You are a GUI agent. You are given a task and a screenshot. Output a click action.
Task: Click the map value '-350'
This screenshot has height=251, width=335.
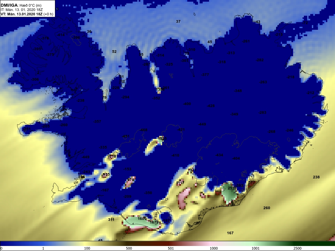click(x=148, y=193)
